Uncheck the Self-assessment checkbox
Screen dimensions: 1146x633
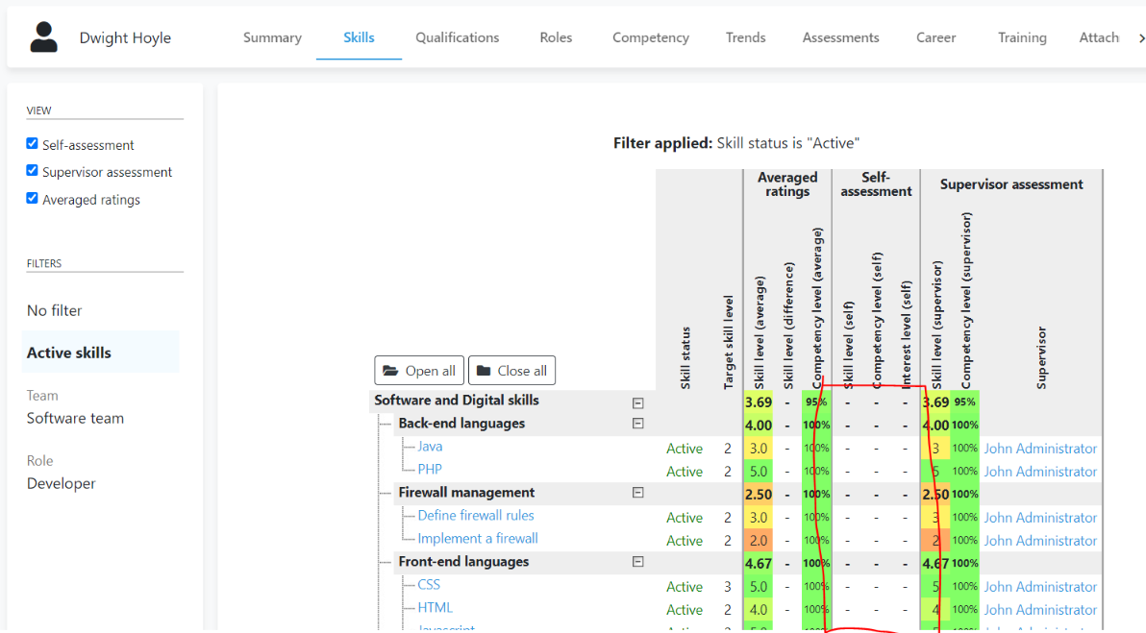coord(32,144)
